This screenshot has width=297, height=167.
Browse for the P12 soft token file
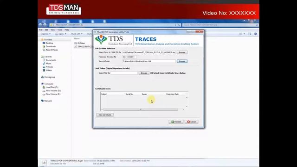click(x=144, y=73)
